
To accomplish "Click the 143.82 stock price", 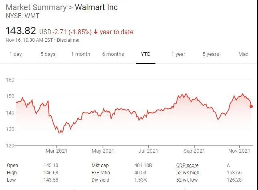I will [x=21, y=31].
